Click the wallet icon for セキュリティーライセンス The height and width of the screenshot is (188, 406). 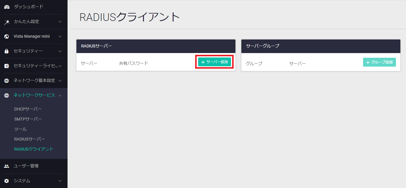point(7,66)
